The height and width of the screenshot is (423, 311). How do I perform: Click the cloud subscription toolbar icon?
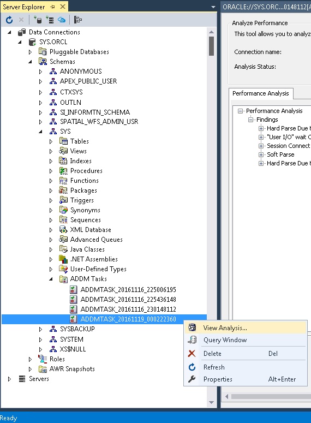click(x=62, y=20)
